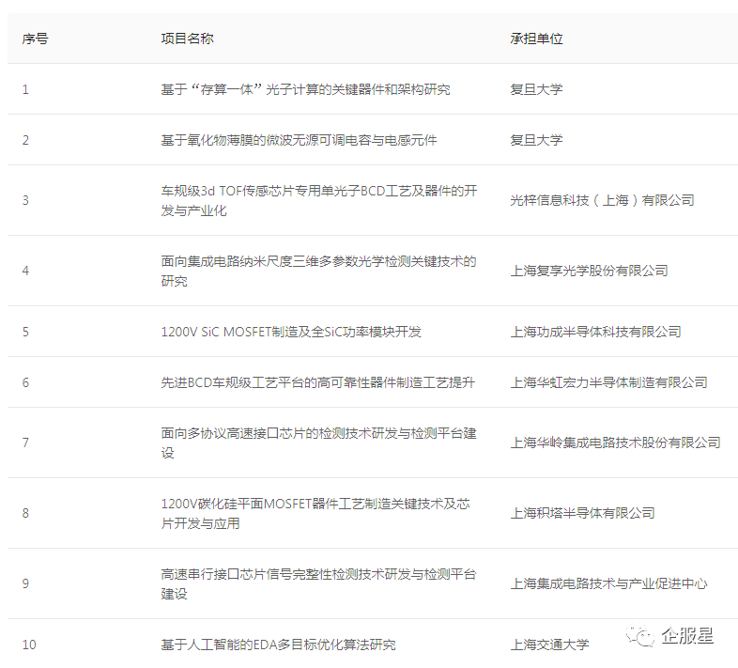Select project 面向多协议高速接口芯片的检测技术研发与检测平台建设
Image resolution: width=738 pixels, height=668 pixels.
coord(318,443)
